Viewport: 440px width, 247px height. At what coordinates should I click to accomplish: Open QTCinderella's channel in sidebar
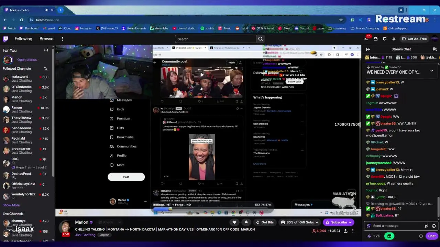click(x=26, y=89)
